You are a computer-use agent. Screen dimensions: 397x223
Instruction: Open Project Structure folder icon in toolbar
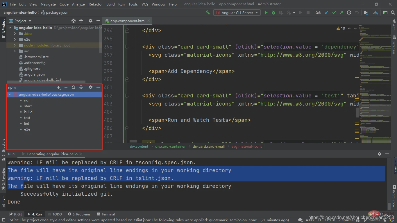pyautogui.click(x=366, y=13)
